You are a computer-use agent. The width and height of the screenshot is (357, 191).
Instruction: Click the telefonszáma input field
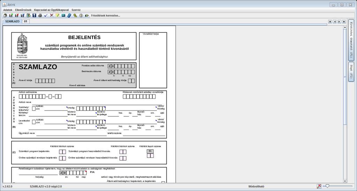[x=144, y=133]
